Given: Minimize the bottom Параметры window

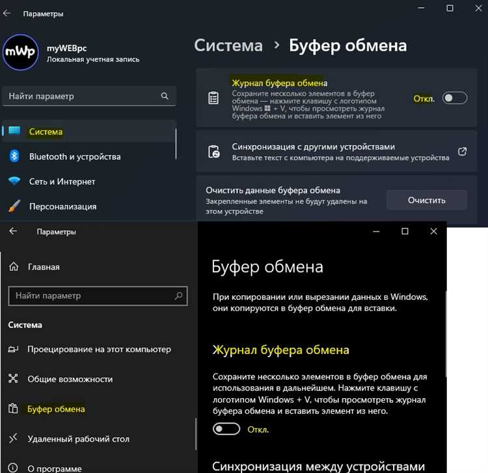Looking at the screenshot, I should 376,231.
